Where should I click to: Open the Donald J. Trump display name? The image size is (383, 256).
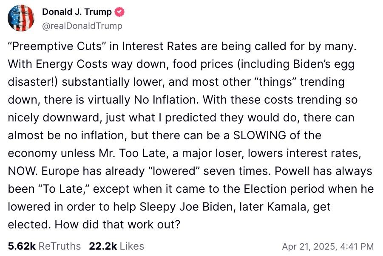77,12
